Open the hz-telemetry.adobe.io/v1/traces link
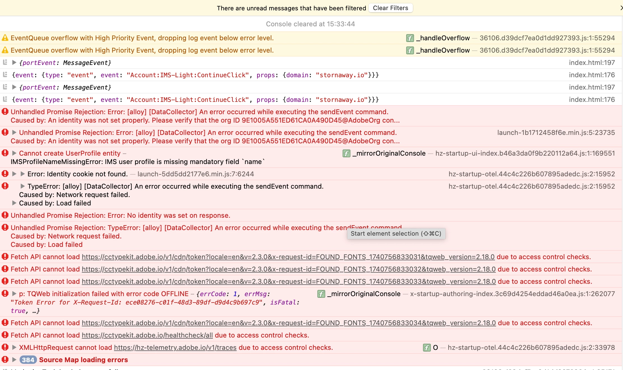Screen dimensions: 623x370 (175, 348)
